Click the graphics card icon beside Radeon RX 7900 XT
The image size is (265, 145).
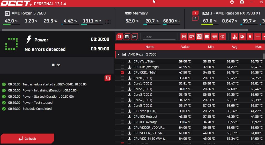pyautogui.click(x=206, y=13)
